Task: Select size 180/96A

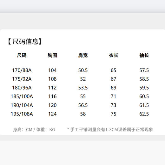Action: coord(22,88)
